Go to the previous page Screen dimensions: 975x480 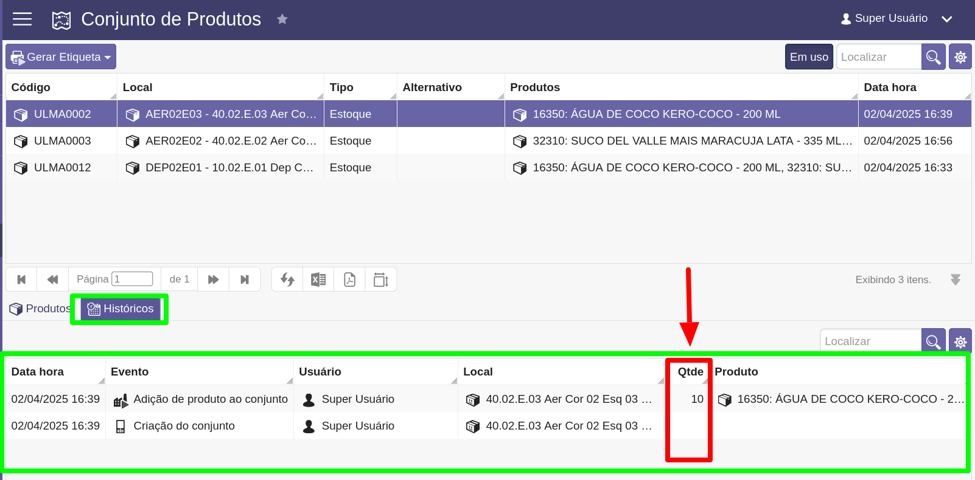(53, 279)
